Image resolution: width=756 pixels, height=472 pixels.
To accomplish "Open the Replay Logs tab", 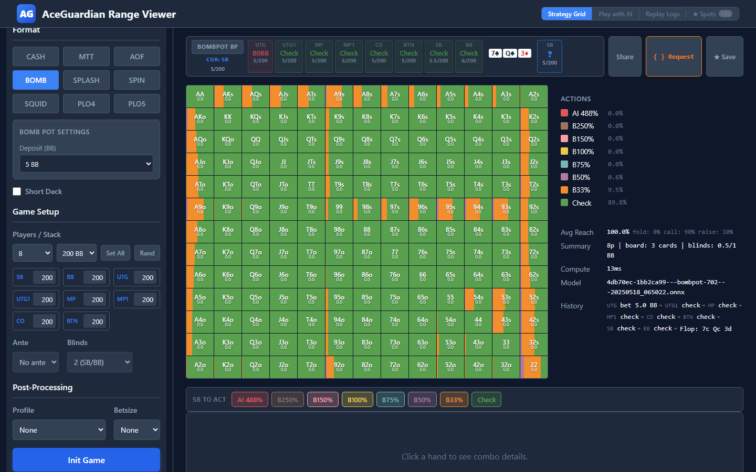I will (663, 14).
